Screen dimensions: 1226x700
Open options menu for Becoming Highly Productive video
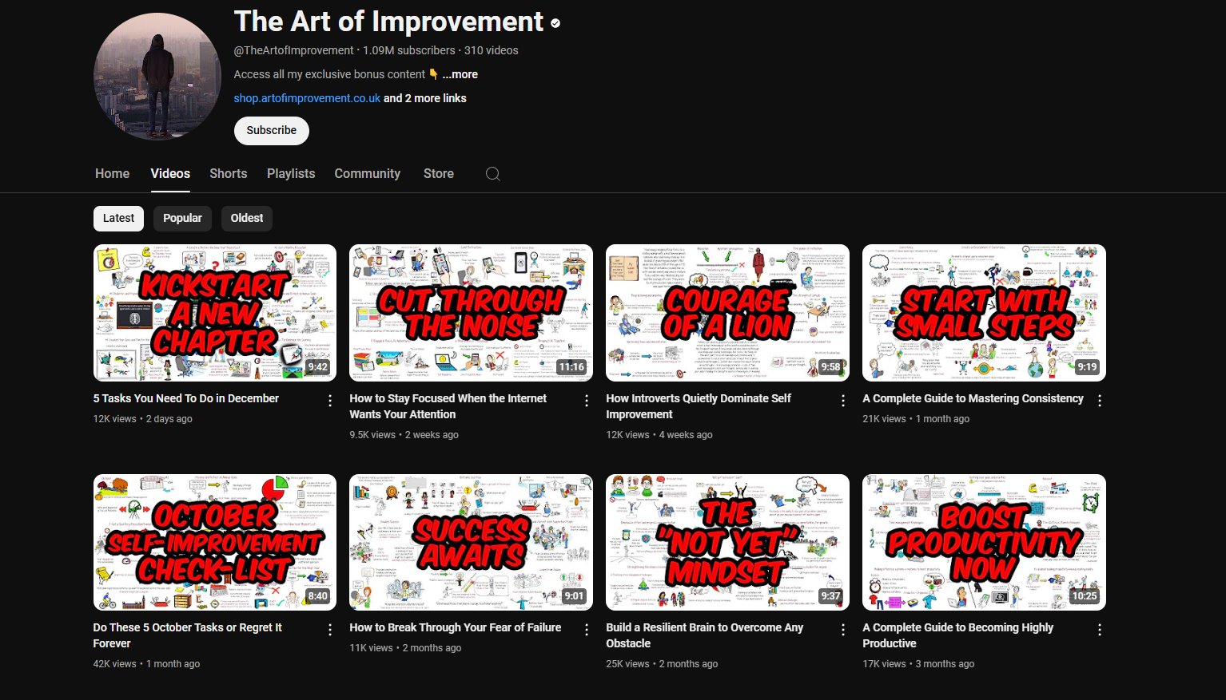pos(1100,630)
